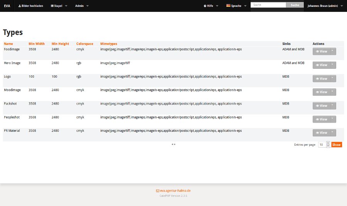The width and height of the screenshot is (347, 206).
Task: Open actions dropdown for Packshot row
Action: [x=333, y=106]
